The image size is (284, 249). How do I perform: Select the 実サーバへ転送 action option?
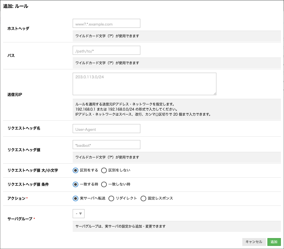(x=75, y=198)
